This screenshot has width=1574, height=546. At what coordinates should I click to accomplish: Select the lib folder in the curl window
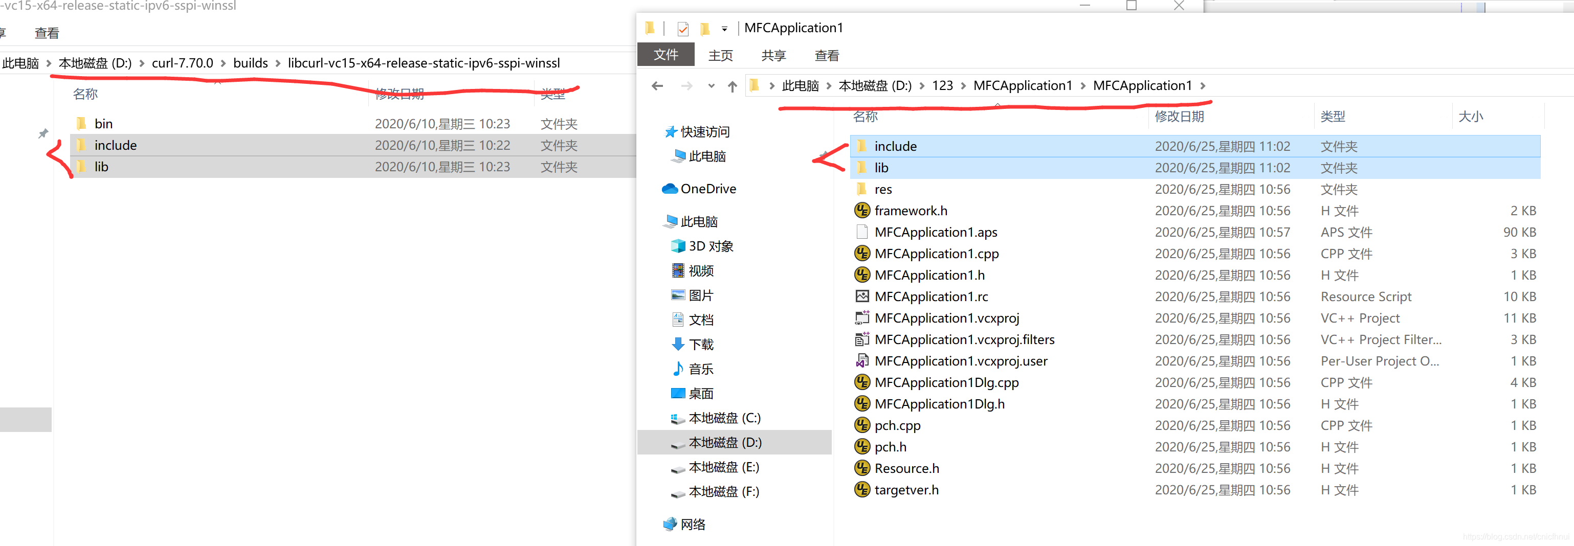pyautogui.click(x=353, y=167)
